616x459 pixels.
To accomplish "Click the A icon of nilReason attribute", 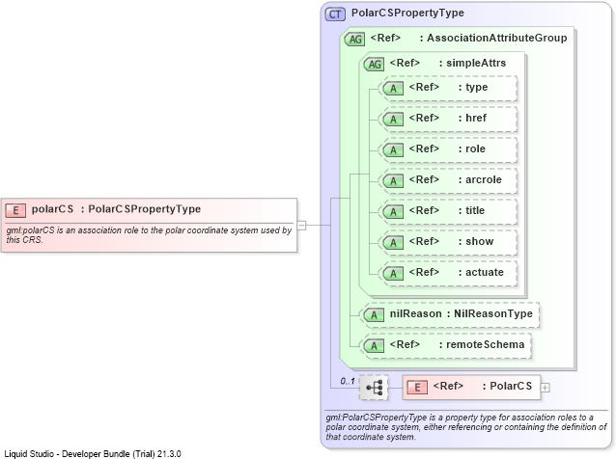I will click(374, 314).
